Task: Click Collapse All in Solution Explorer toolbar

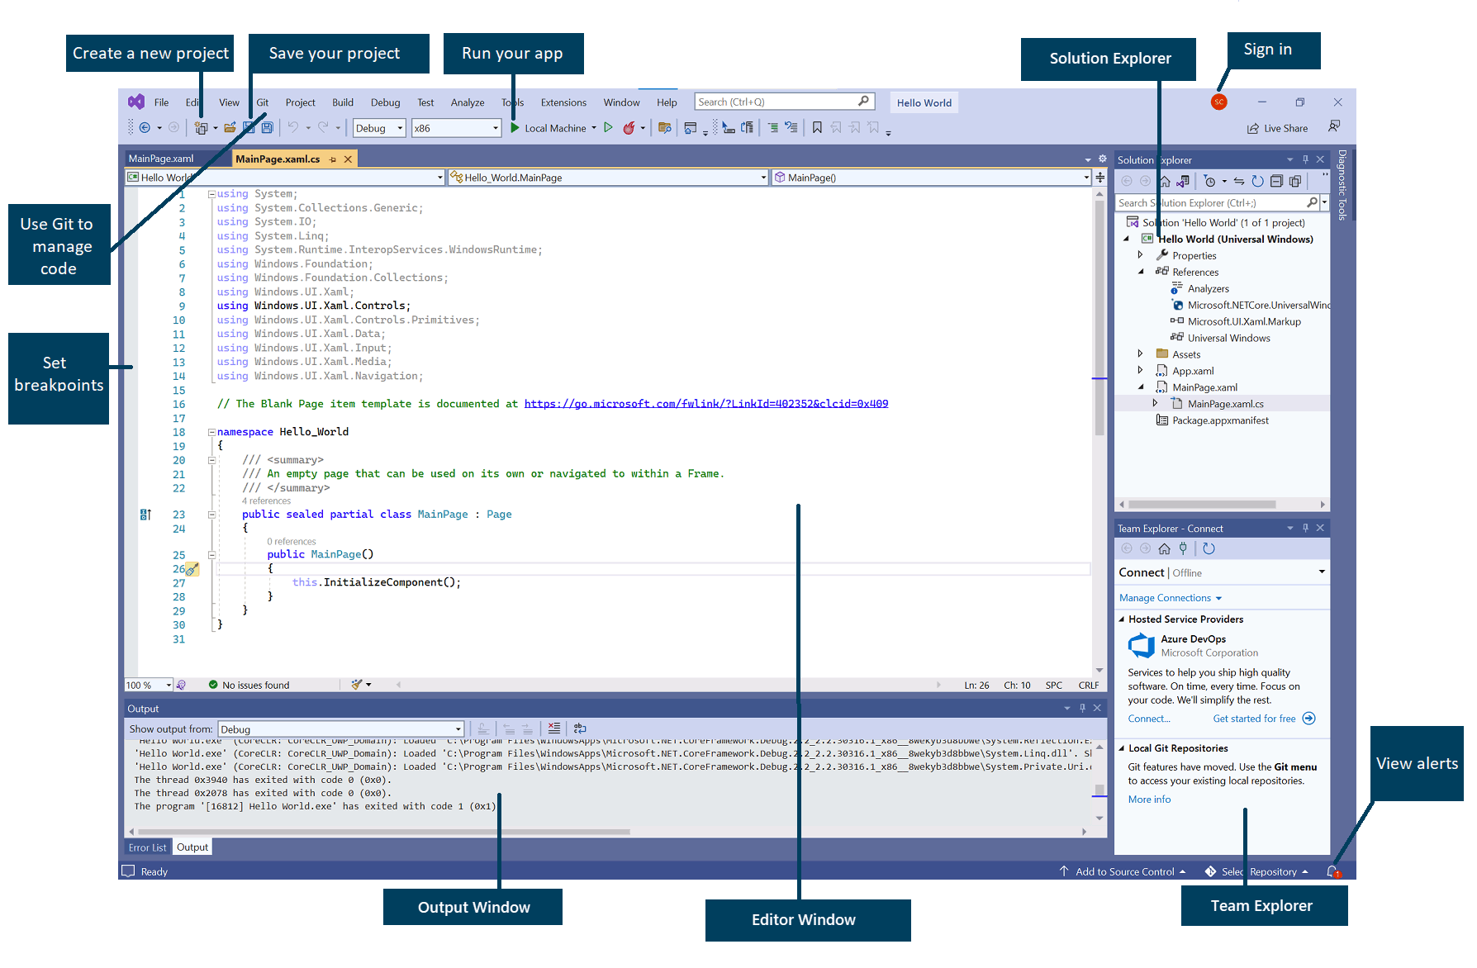Action: click(1276, 182)
